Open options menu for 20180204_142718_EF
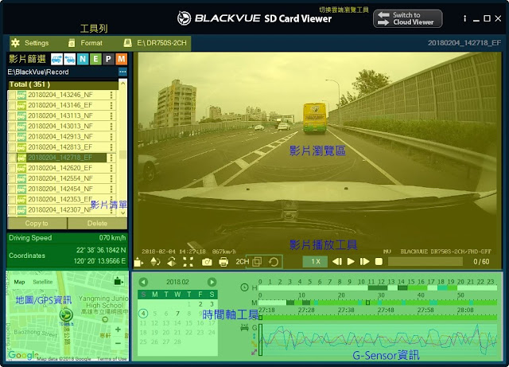 [111, 158]
